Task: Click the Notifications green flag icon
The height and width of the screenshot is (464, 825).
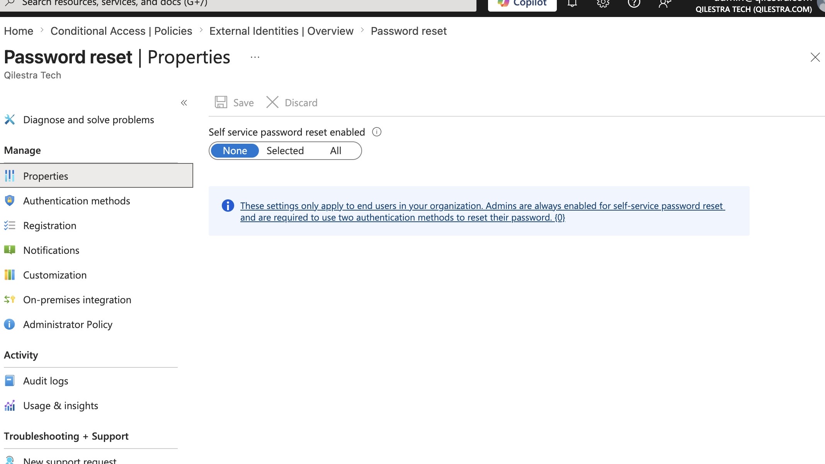Action: pyautogui.click(x=10, y=250)
